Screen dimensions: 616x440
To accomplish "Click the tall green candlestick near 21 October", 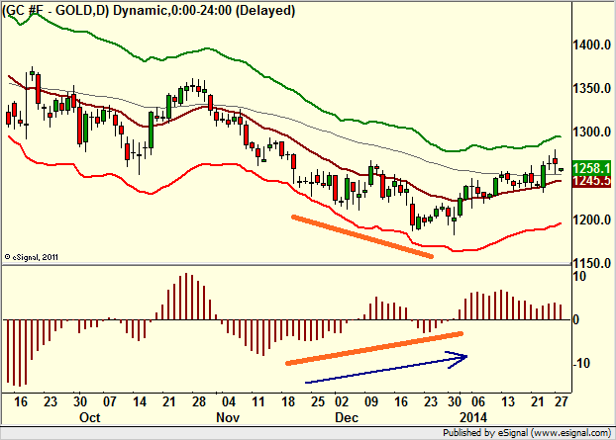I will pos(151,130).
